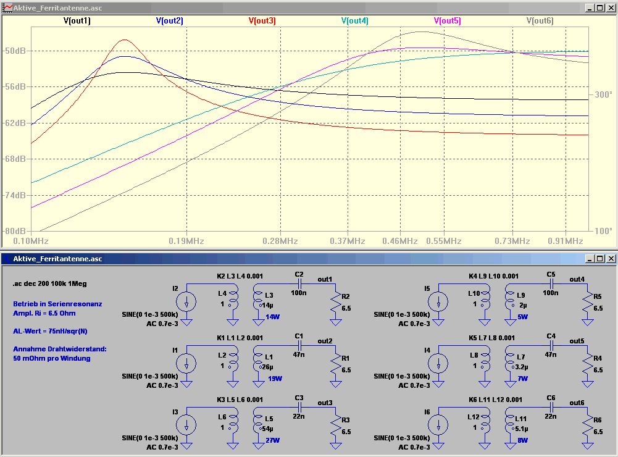
Task: Click resistor R3 symbol
Action: tap(336, 426)
